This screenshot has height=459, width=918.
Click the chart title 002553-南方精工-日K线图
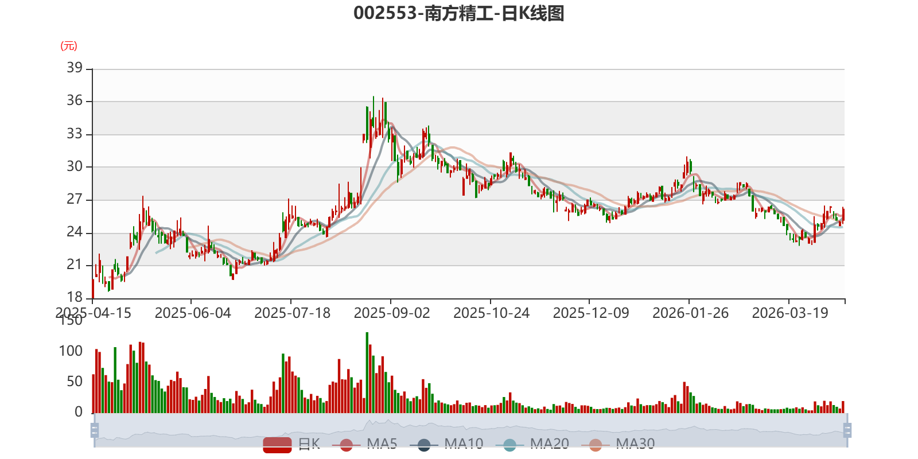click(x=459, y=13)
